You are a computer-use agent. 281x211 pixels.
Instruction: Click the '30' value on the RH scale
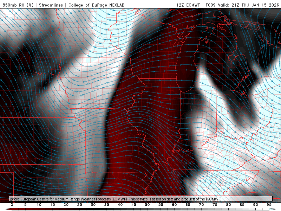(93, 205)
